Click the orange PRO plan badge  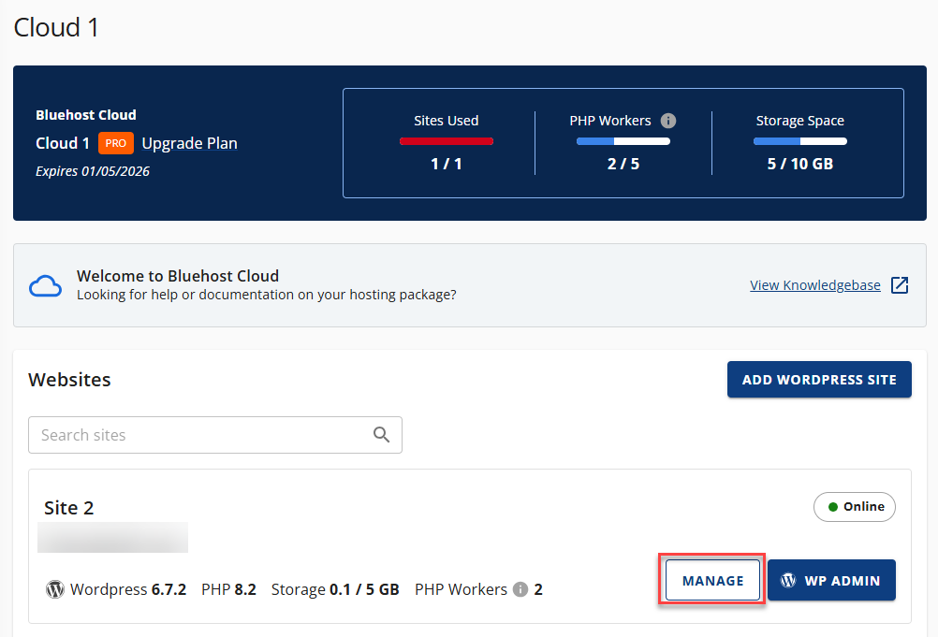pos(115,143)
